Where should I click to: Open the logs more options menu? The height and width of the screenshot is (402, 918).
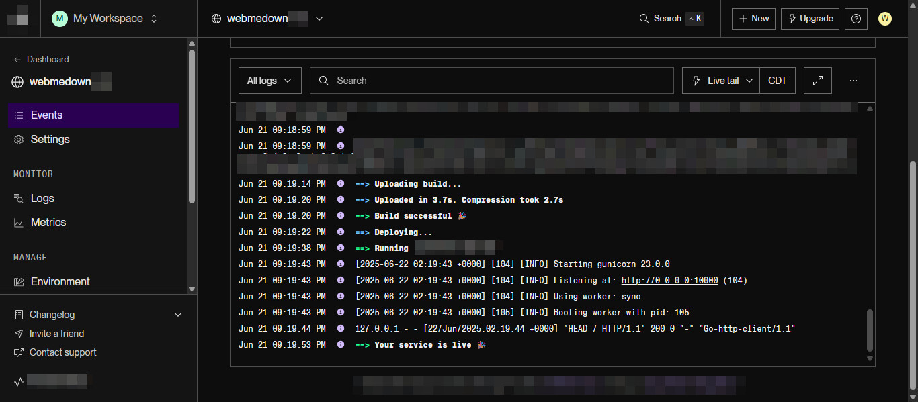(x=853, y=81)
